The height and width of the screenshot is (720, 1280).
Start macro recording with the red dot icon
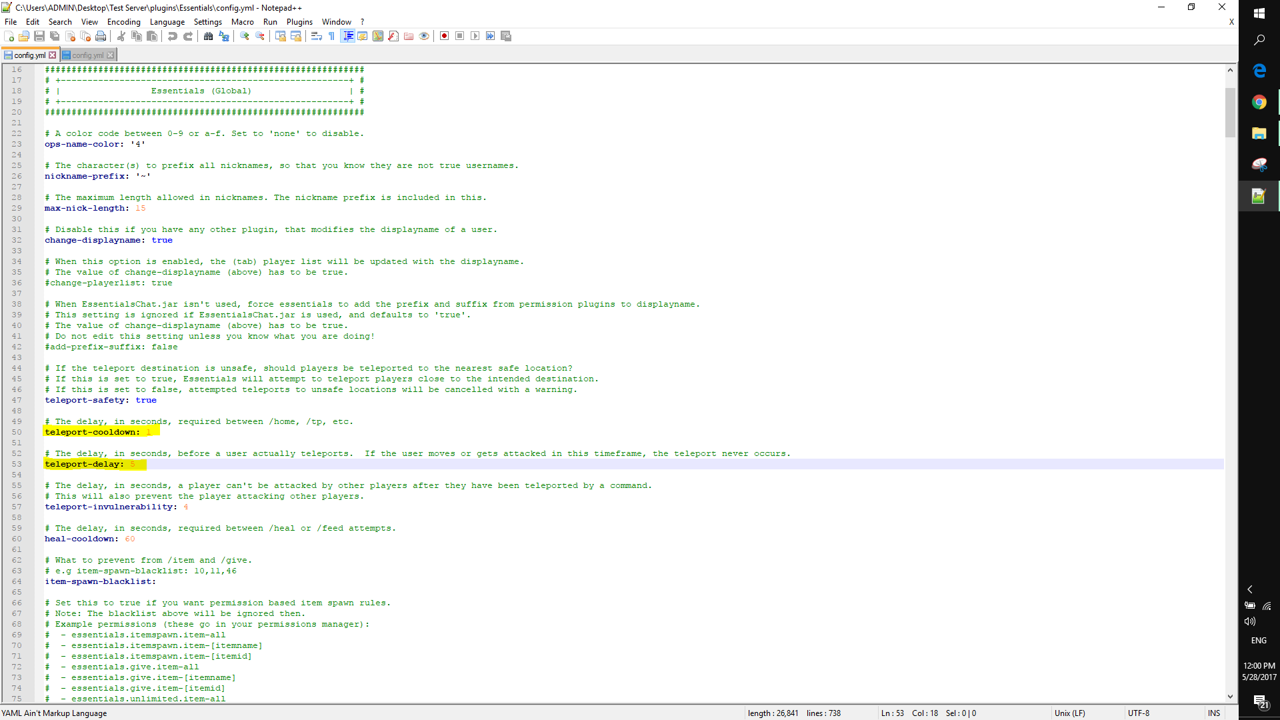444,36
